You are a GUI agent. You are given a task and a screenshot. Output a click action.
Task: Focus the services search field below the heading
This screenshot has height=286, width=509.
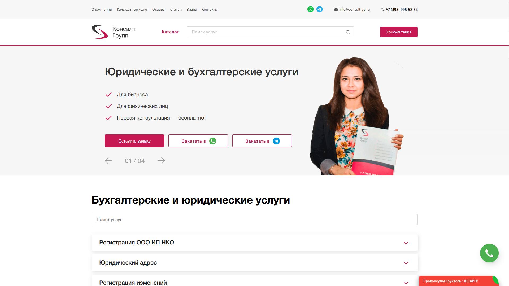(254, 219)
